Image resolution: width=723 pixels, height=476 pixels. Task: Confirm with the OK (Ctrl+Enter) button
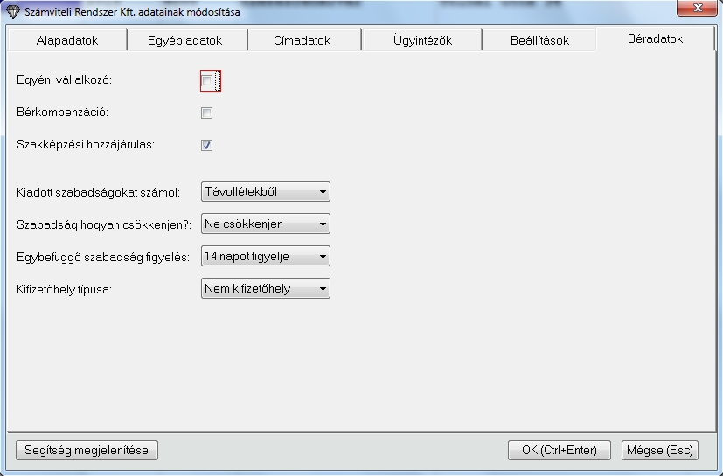559,450
